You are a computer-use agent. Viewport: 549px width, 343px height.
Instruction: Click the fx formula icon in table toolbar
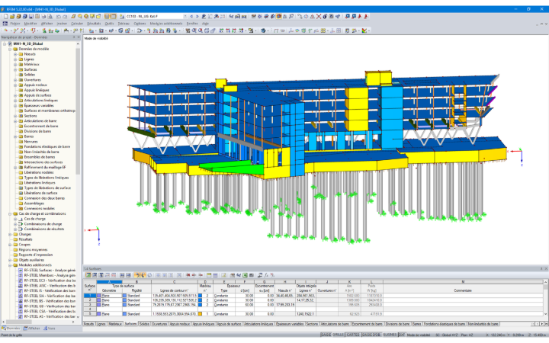click(266, 275)
